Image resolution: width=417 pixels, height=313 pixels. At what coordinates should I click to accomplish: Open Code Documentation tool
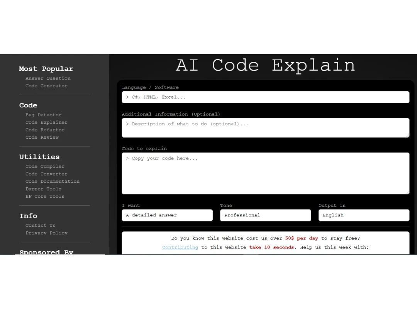click(x=53, y=181)
